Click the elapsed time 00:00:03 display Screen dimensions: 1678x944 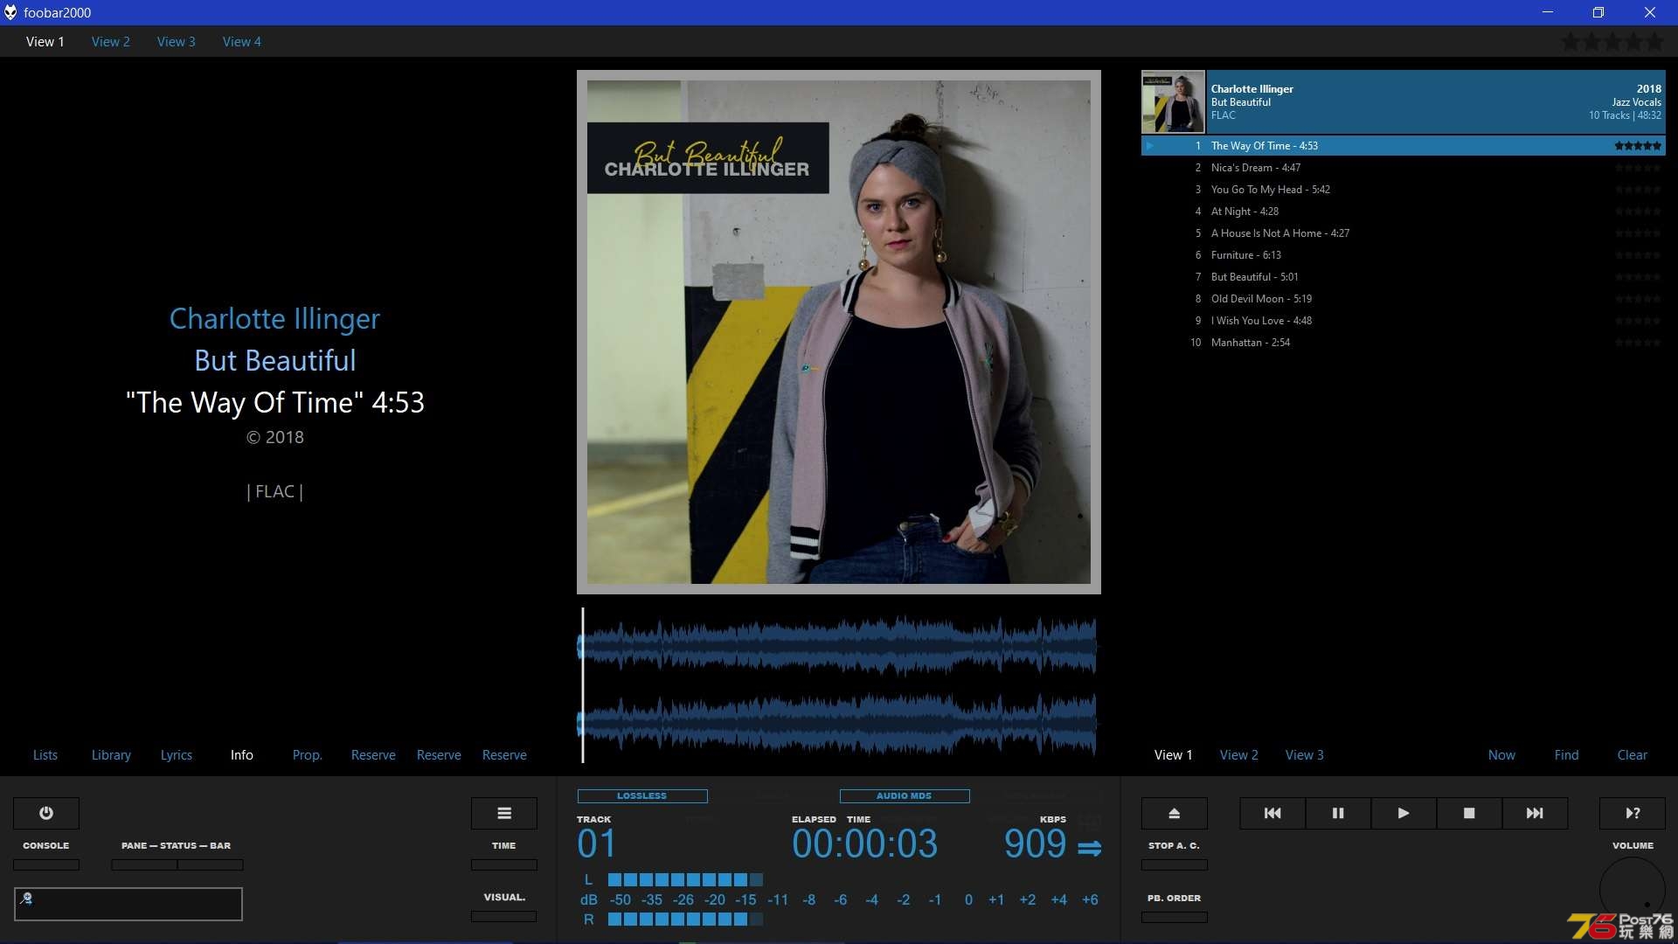point(864,844)
